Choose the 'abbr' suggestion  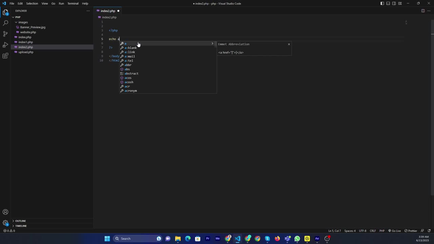pos(168,65)
